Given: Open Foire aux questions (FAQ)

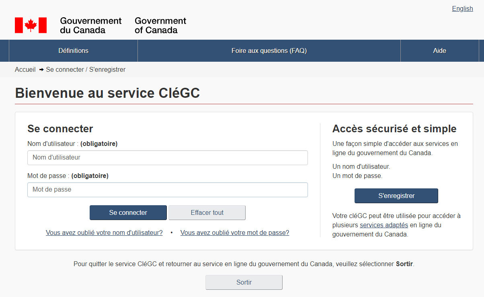Looking at the screenshot, I should 269,51.
